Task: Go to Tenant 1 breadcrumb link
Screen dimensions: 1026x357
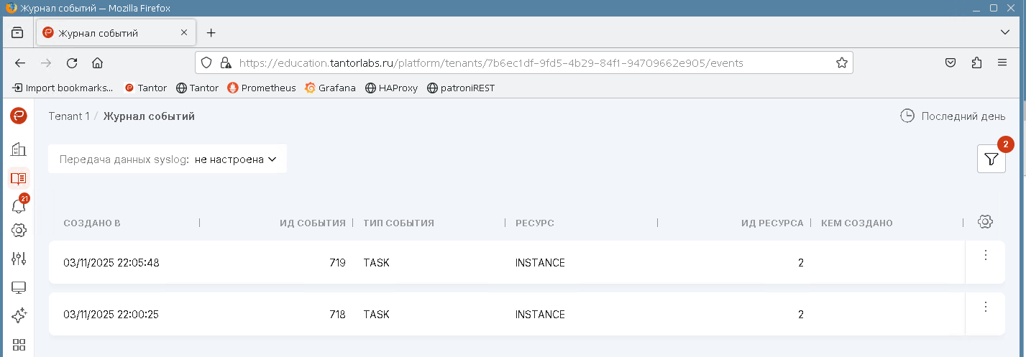Action: [x=69, y=116]
